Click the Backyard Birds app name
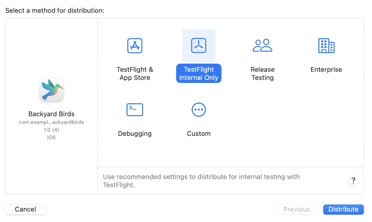Viewport: 372px width, 222px height. point(51,114)
